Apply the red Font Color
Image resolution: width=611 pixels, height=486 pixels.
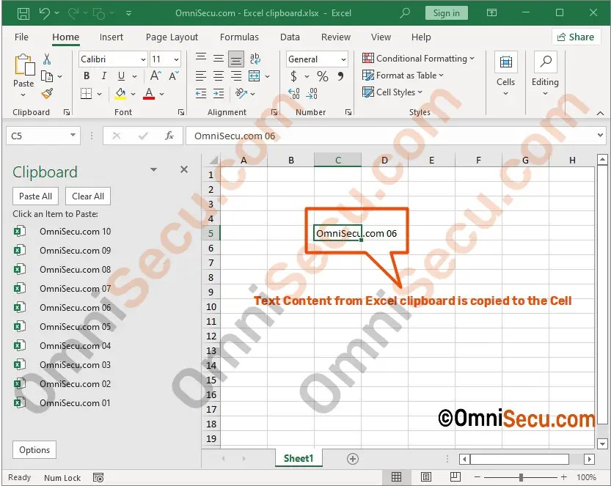pos(149,94)
